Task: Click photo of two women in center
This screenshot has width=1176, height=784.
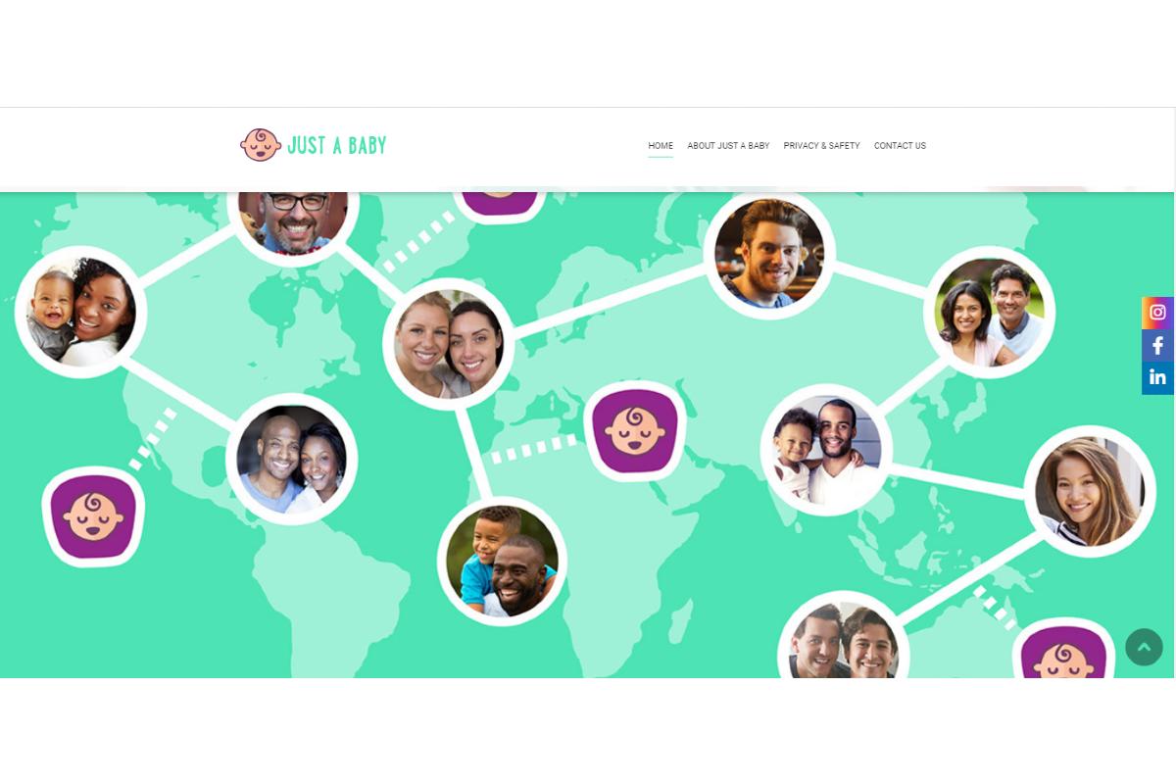Action: coord(449,344)
